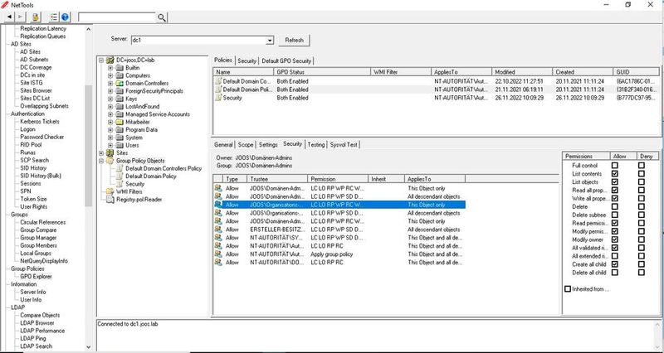
Task: Click the Default Domain Policy scroll icon in tree
Action: pos(120,176)
